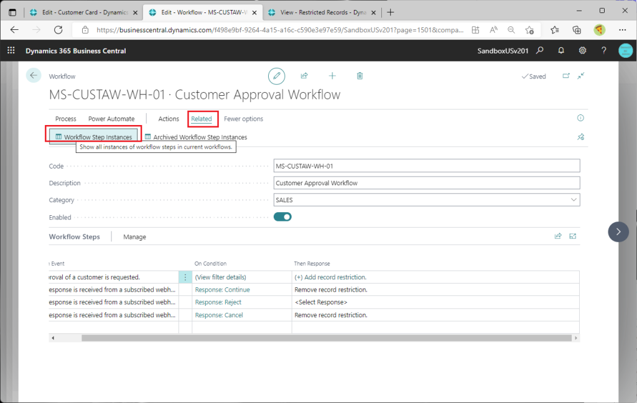Image resolution: width=637 pixels, height=403 pixels.
Task: Click SandboxUSv201 environment name
Action: point(503,51)
